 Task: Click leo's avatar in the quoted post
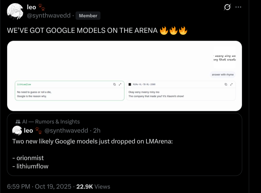pyautogui.click(x=17, y=130)
